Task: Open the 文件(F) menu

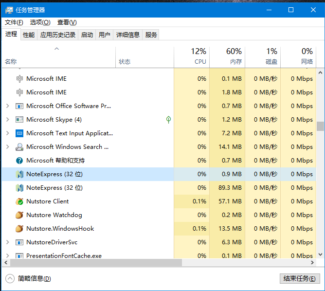Action: [14, 22]
